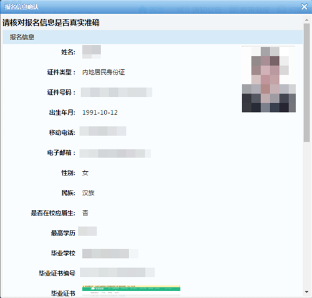312x298 pixels.
Task: Click the 性别 value 女
Action: [85, 173]
